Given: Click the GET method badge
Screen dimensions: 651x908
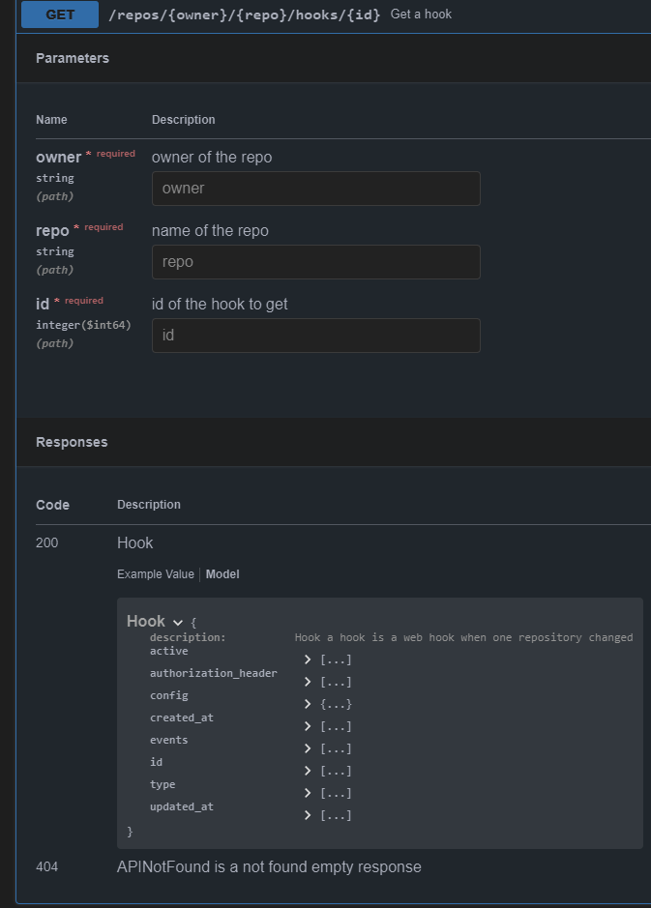Looking at the screenshot, I should coord(60,15).
